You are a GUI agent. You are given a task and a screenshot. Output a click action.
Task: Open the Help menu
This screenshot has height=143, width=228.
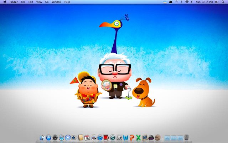pyautogui.click(x=67, y=2)
